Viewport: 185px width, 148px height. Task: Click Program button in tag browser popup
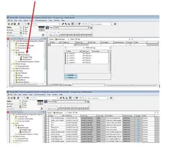[71, 78]
